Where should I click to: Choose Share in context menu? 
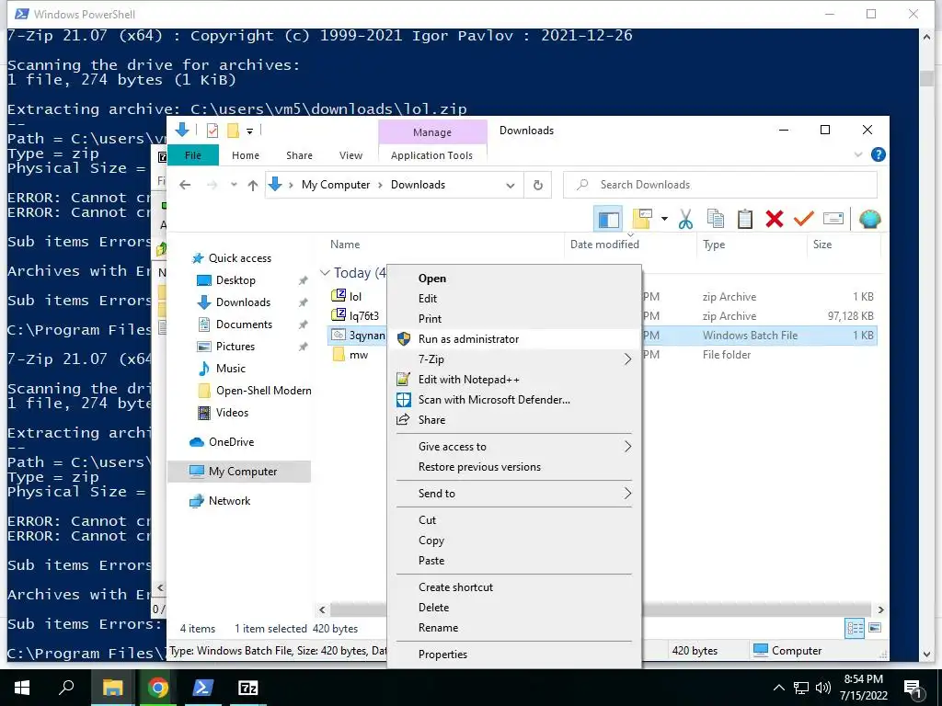tap(514, 420)
